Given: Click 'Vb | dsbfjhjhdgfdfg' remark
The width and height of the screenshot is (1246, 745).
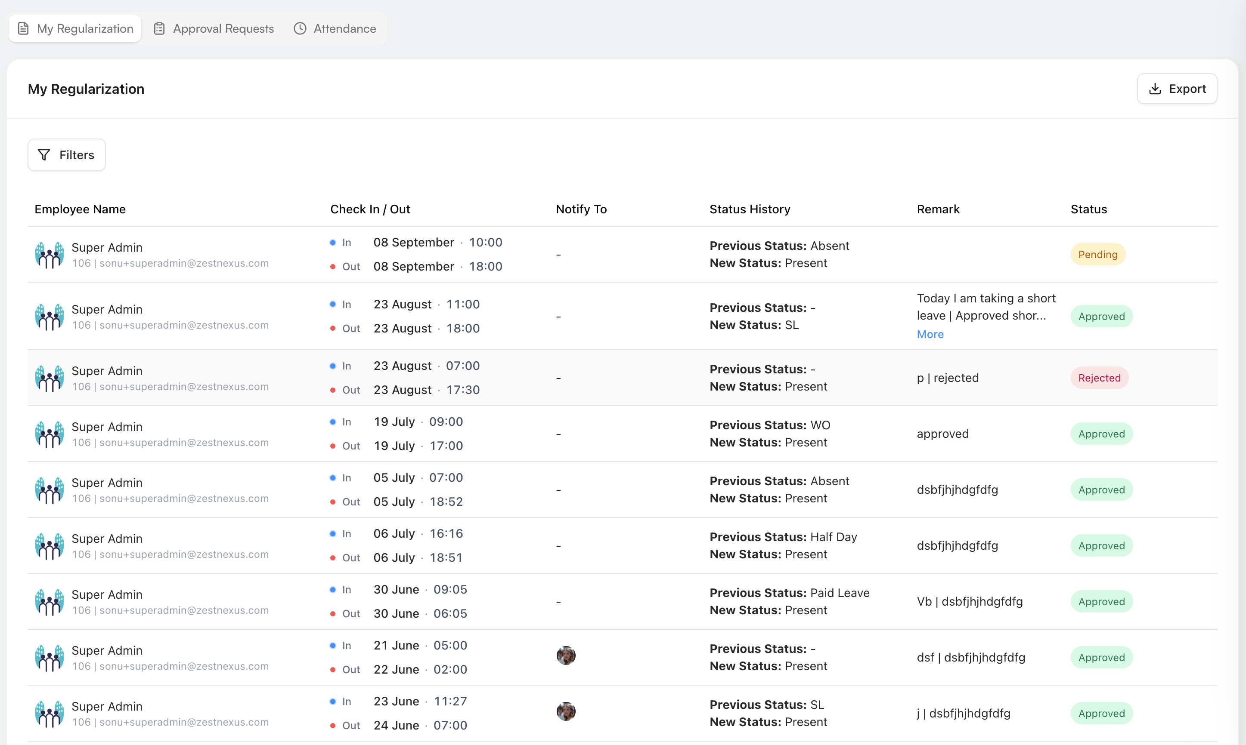Looking at the screenshot, I should (970, 601).
